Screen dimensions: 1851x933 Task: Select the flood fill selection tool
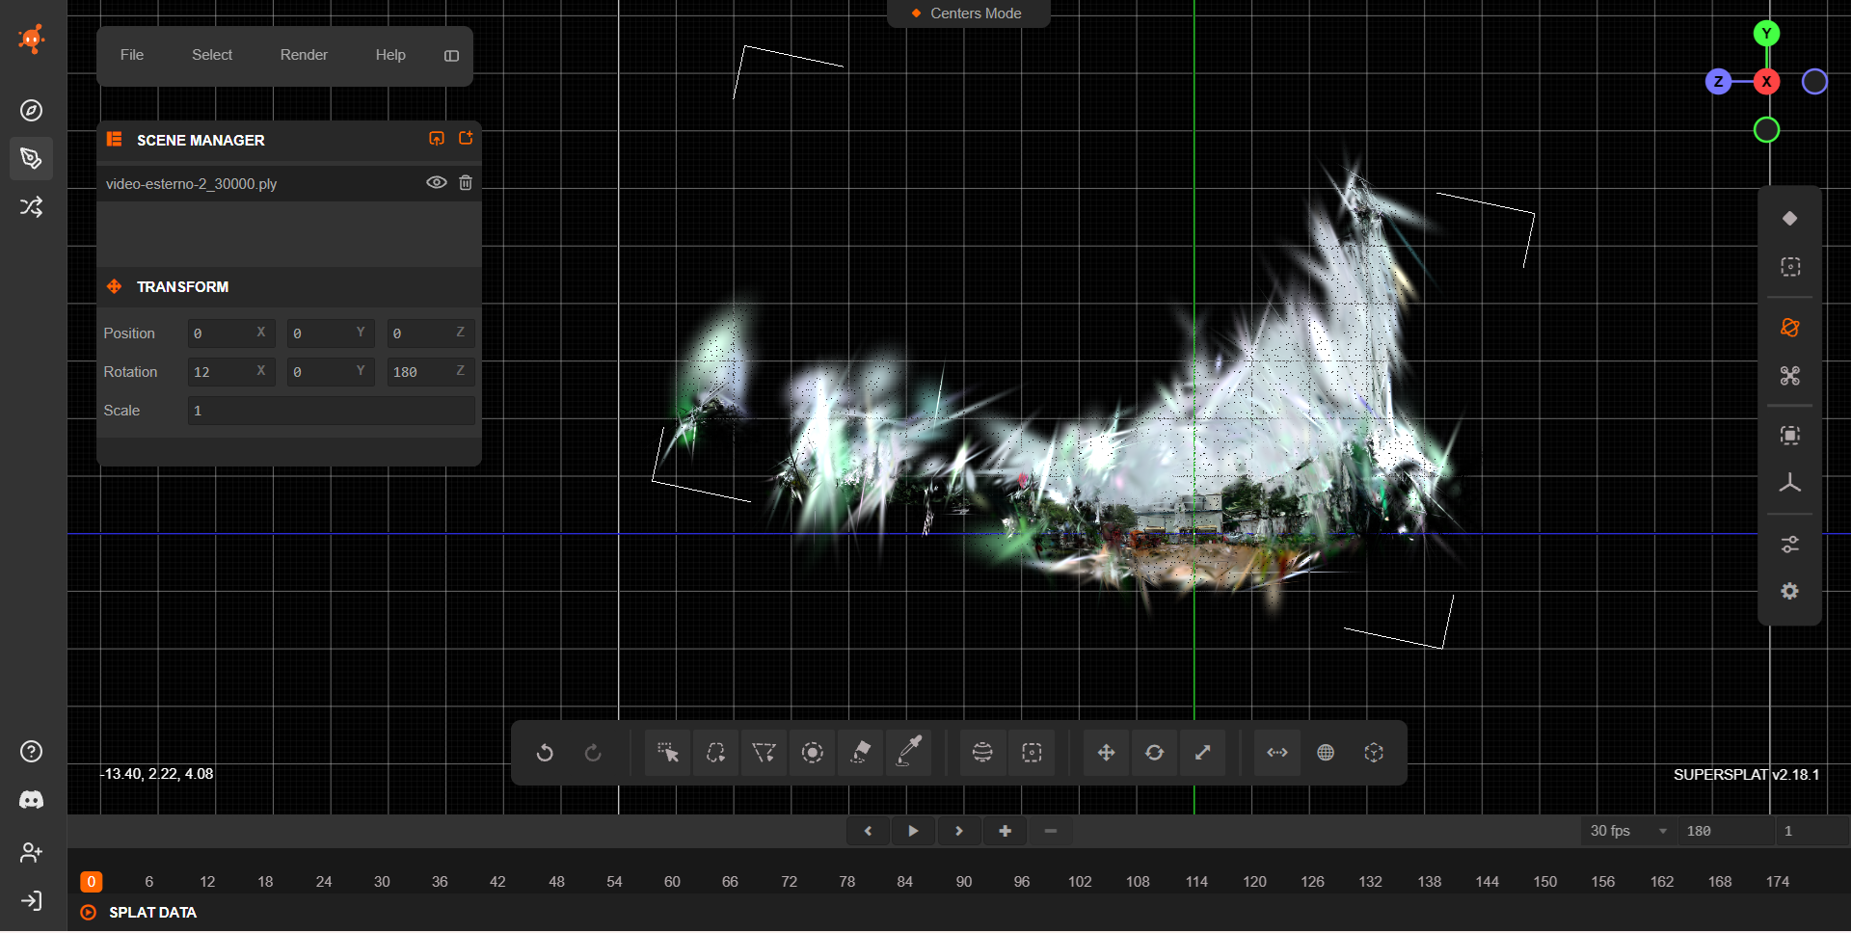(861, 753)
